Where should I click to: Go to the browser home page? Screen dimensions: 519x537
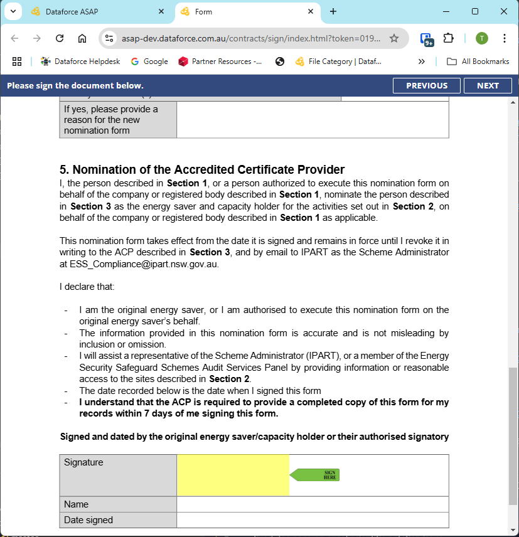pos(82,38)
